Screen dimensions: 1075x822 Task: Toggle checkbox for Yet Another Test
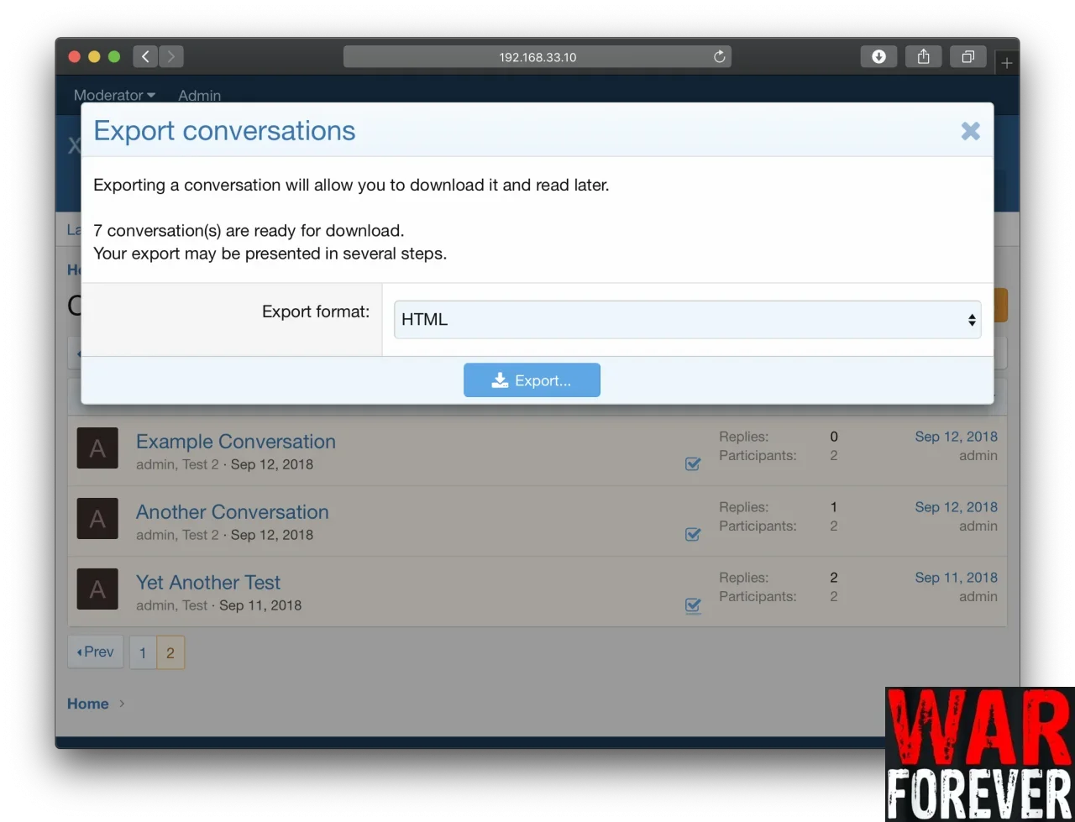pyautogui.click(x=693, y=605)
